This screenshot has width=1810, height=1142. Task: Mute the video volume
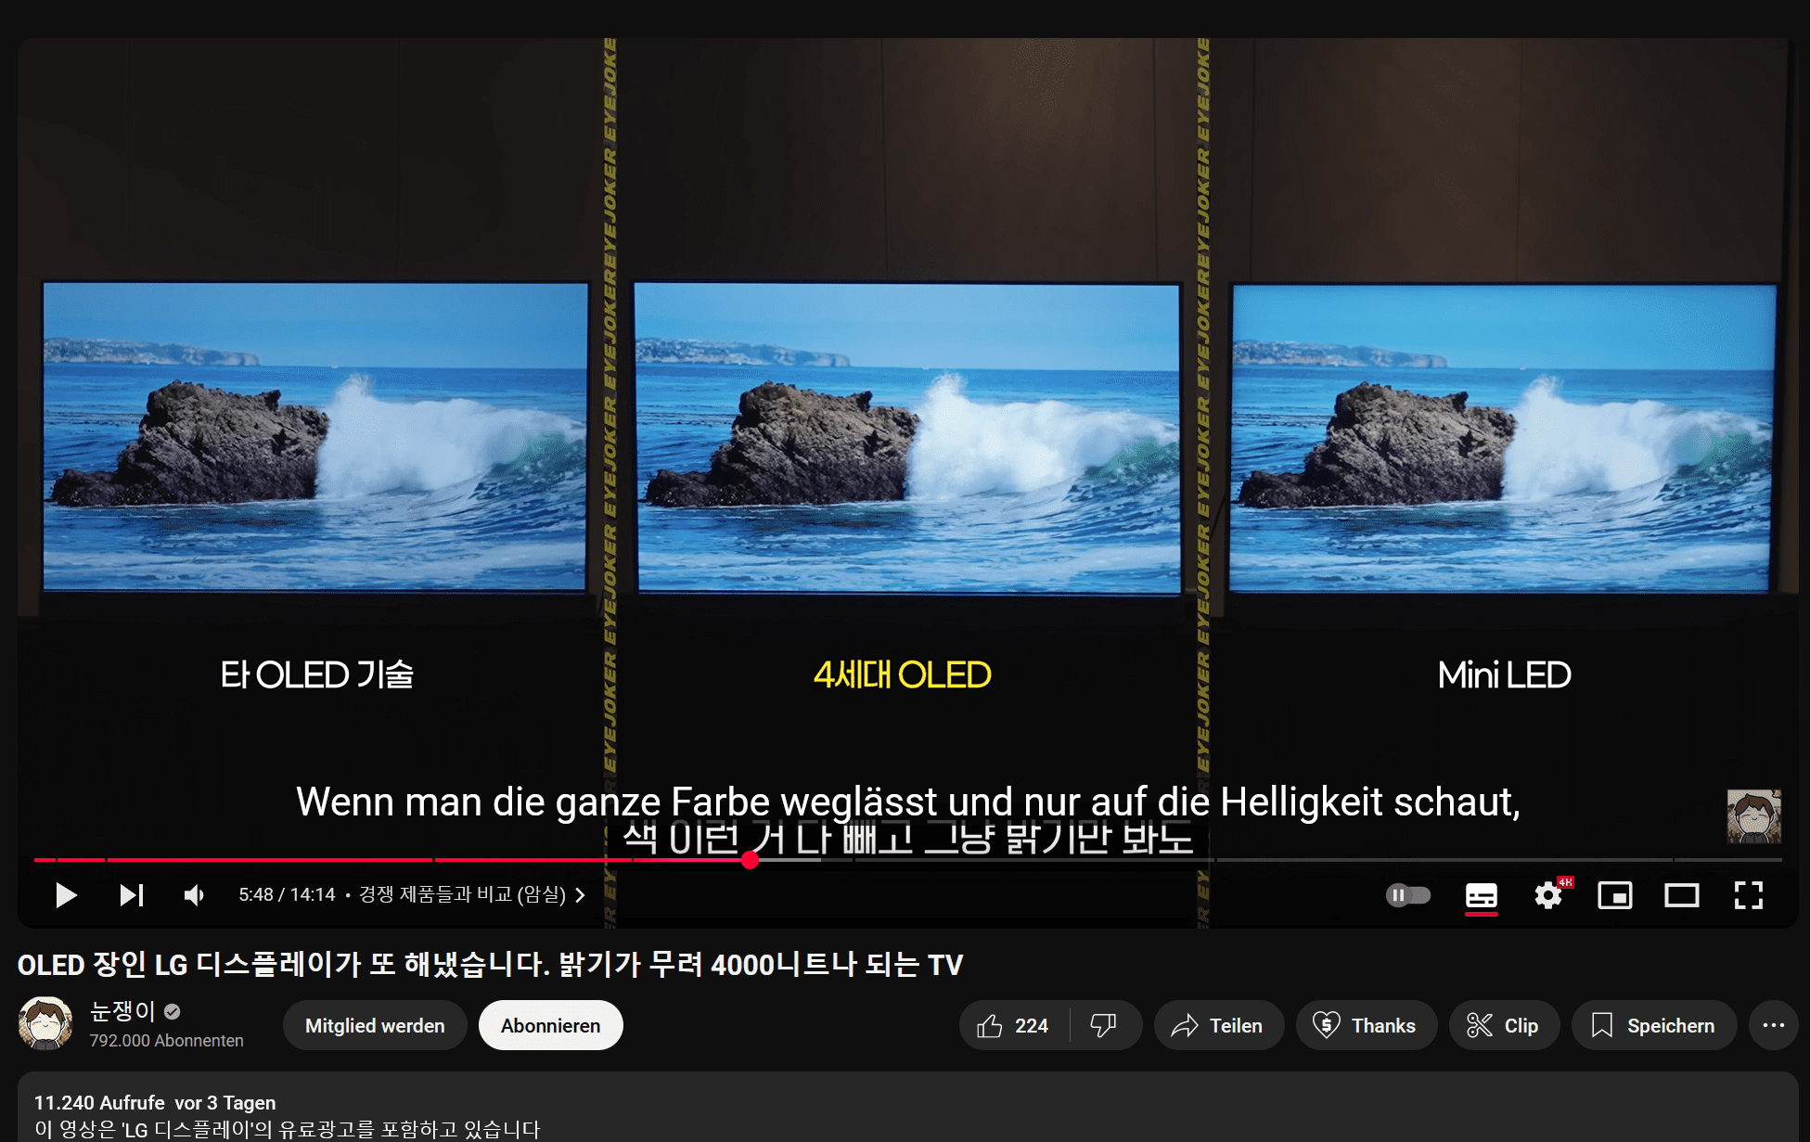tap(195, 895)
